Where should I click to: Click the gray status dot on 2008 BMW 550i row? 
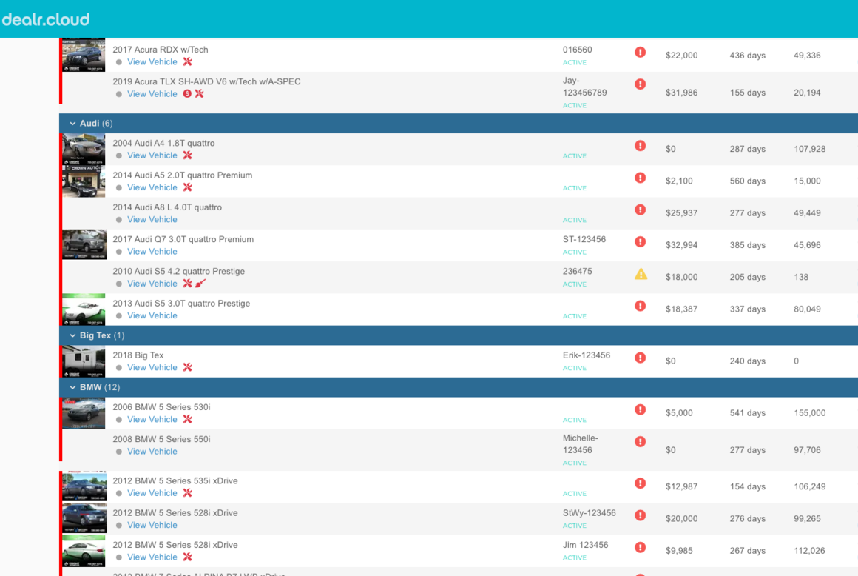tap(119, 452)
